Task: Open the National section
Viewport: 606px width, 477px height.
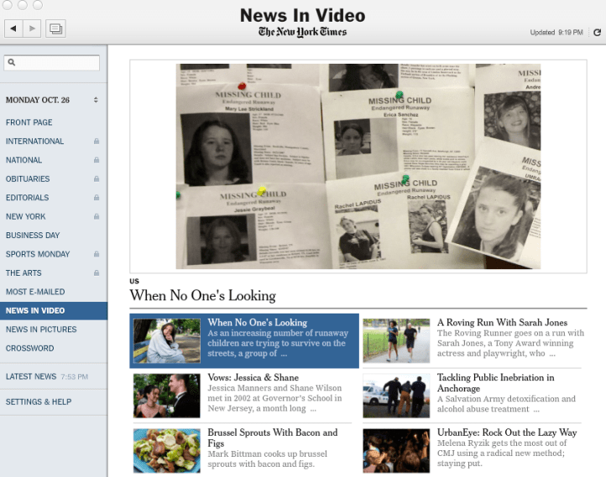Action: point(24,160)
